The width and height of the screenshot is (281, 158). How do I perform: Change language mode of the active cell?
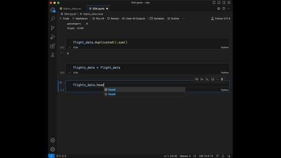coord(225,90)
